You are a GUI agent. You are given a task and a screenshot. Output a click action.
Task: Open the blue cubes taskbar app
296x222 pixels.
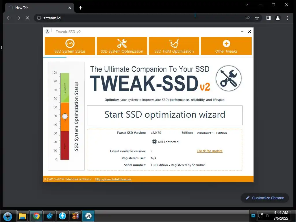[x=49, y=216]
